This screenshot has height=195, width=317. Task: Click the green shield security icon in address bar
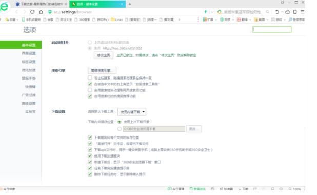point(50,12)
